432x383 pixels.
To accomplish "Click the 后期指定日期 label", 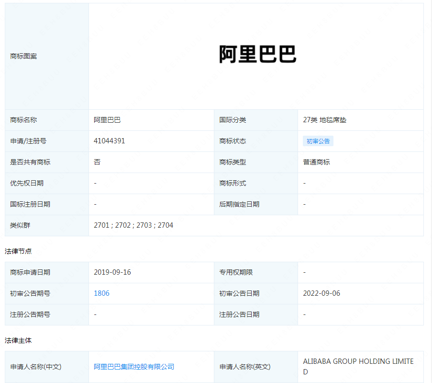I will tap(239, 204).
